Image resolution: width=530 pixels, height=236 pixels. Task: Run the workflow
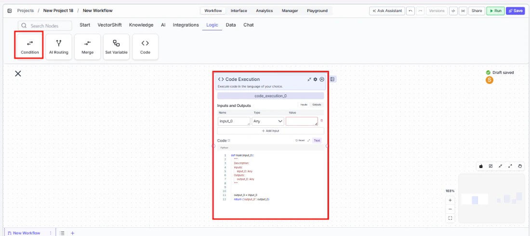click(x=495, y=11)
